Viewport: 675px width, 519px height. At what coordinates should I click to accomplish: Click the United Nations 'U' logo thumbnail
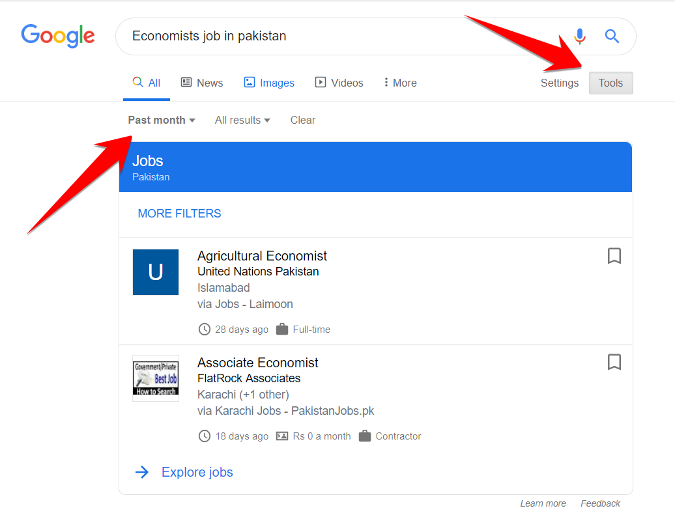156,272
